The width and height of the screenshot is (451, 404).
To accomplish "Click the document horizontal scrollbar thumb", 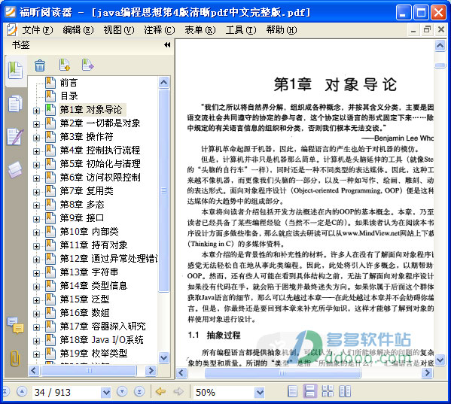I will pos(282,373).
